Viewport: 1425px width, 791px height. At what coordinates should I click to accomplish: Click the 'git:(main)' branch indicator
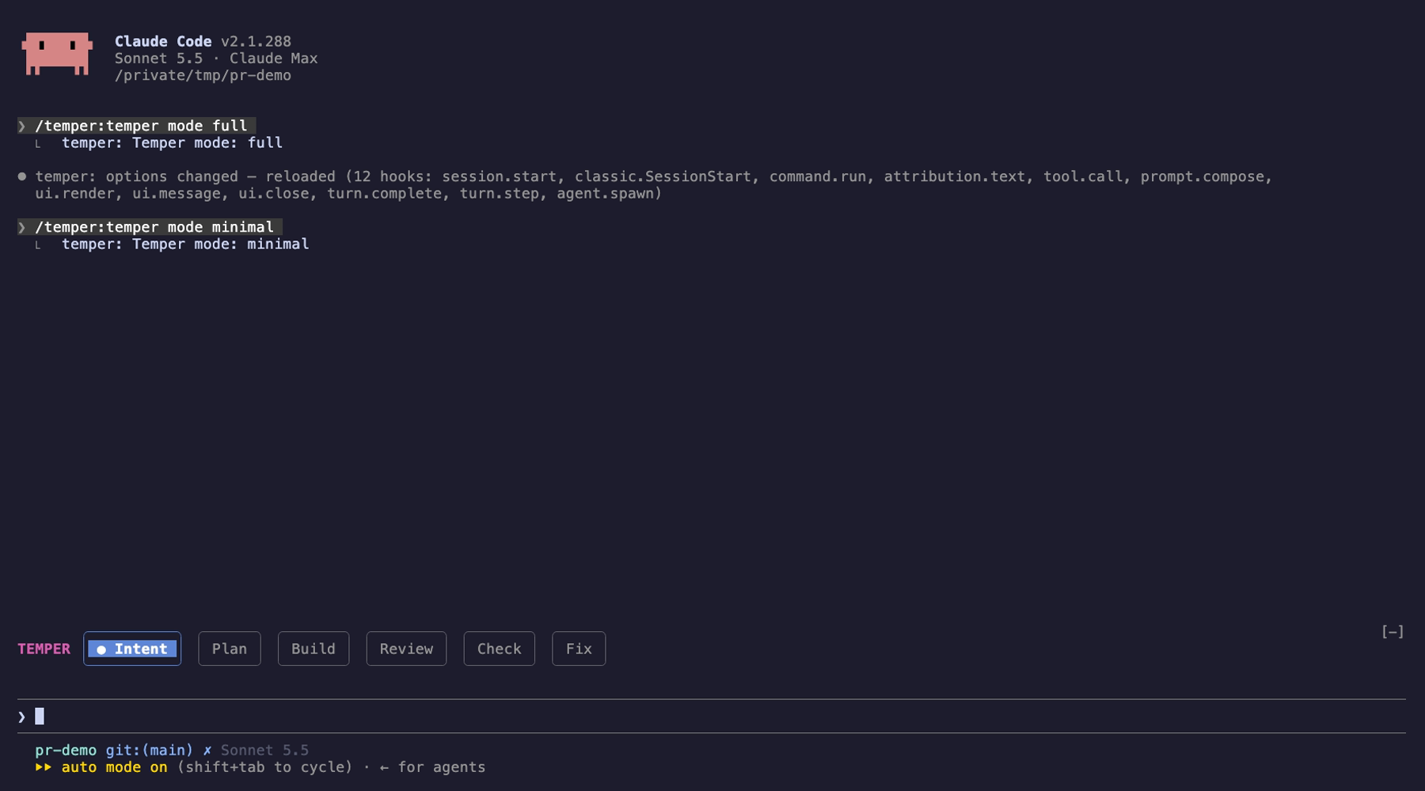pyautogui.click(x=150, y=750)
